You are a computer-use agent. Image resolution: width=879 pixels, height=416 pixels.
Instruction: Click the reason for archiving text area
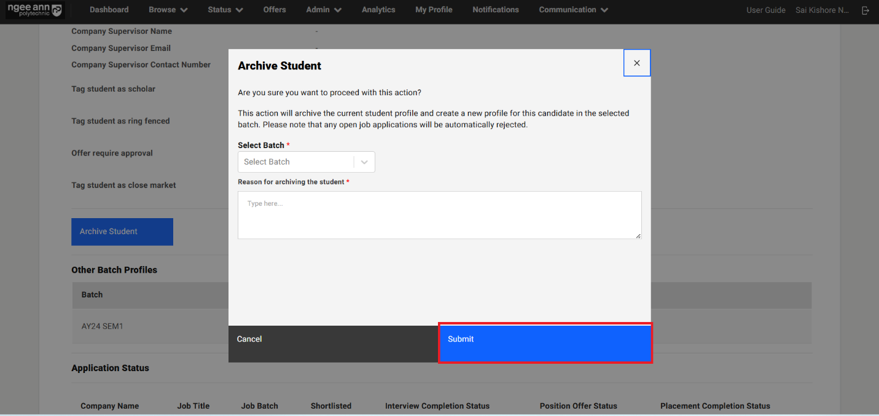[439, 215]
